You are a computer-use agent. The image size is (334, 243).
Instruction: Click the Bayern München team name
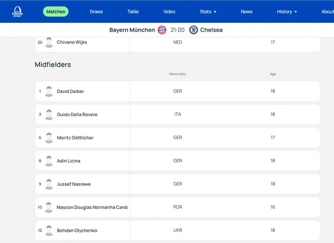(131, 30)
